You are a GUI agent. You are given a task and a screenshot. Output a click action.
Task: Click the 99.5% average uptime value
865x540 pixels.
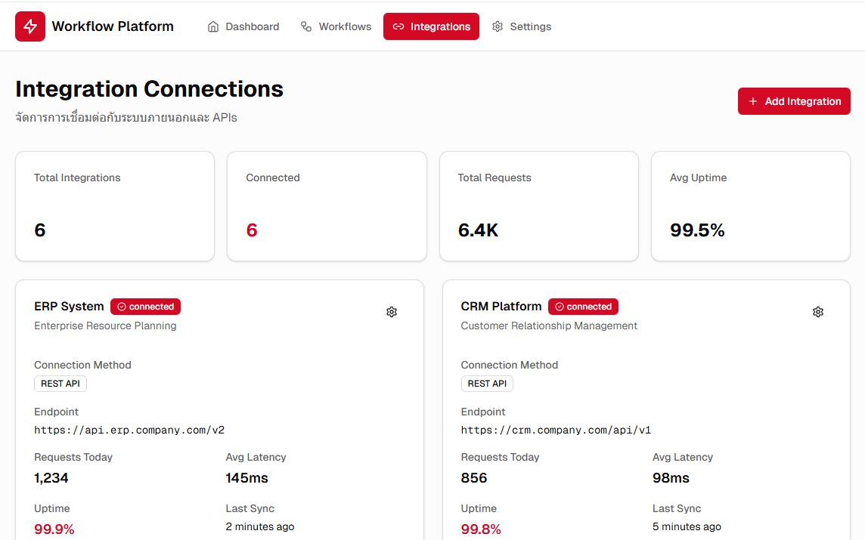point(697,230)
